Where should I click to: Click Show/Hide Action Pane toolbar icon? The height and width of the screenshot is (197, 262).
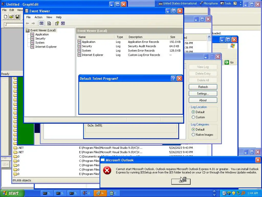tap(63, 23)
